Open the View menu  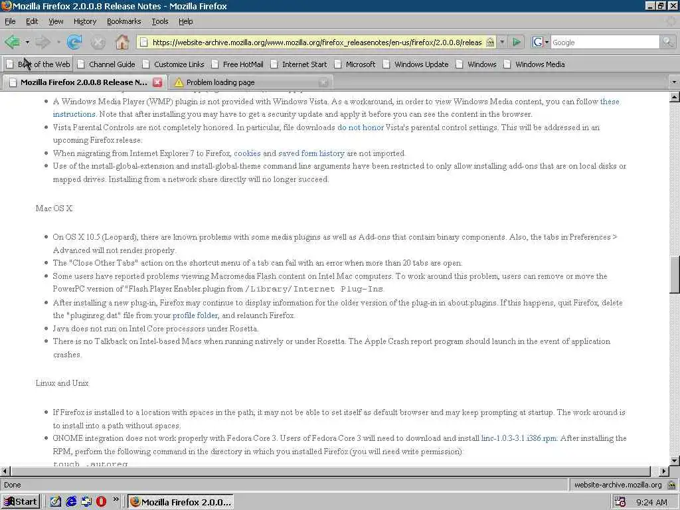(56, 21)
